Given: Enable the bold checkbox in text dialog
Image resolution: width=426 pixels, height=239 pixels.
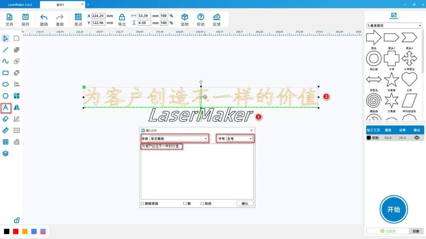Looking at the screenshot, I should [185, 204].
